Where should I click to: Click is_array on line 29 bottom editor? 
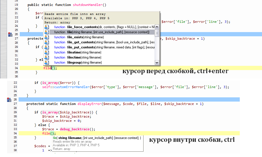pyautogui.click(x=50, y=112)
